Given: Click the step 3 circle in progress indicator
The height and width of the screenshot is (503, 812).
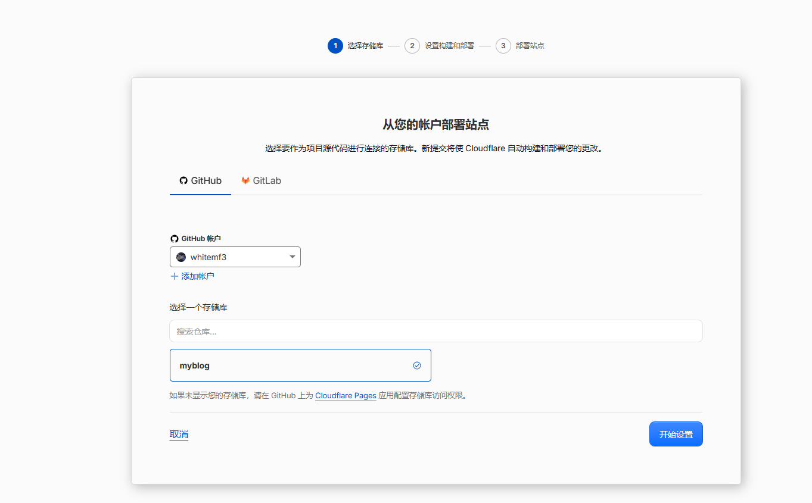Looking at the screenshot, I should (503, 46).
